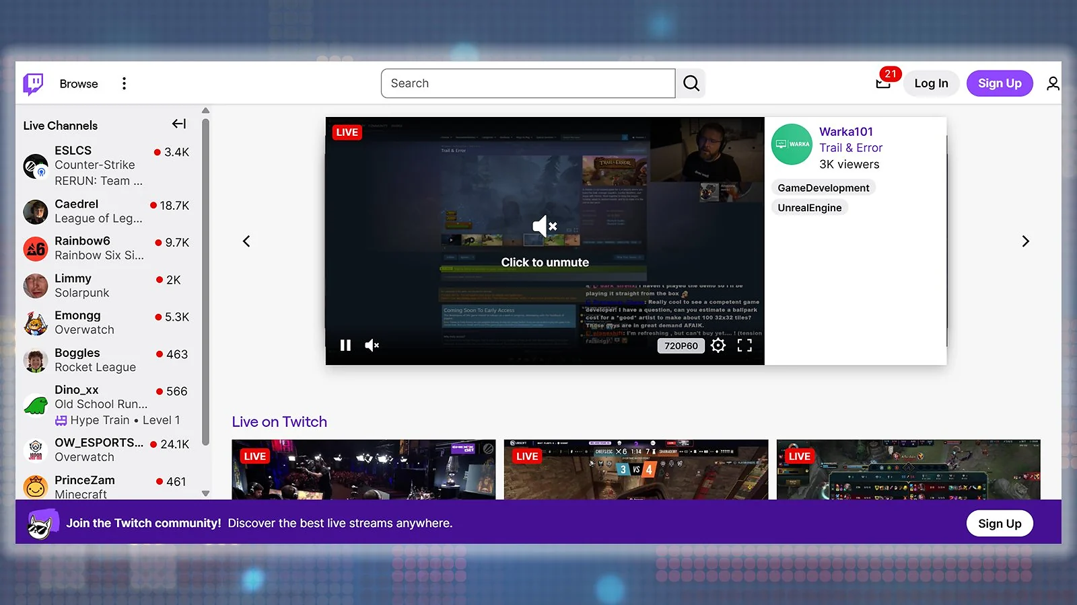
Task: Enter fullscreen mode on player
Action: pos(744,346)
